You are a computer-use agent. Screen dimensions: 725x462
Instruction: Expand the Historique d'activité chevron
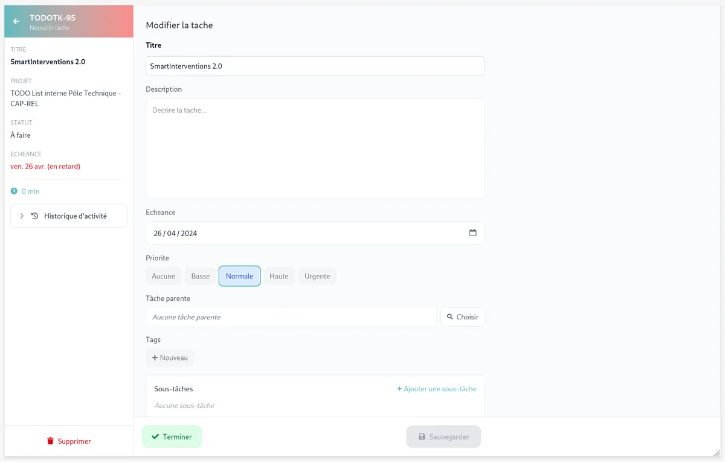(22, 216)
